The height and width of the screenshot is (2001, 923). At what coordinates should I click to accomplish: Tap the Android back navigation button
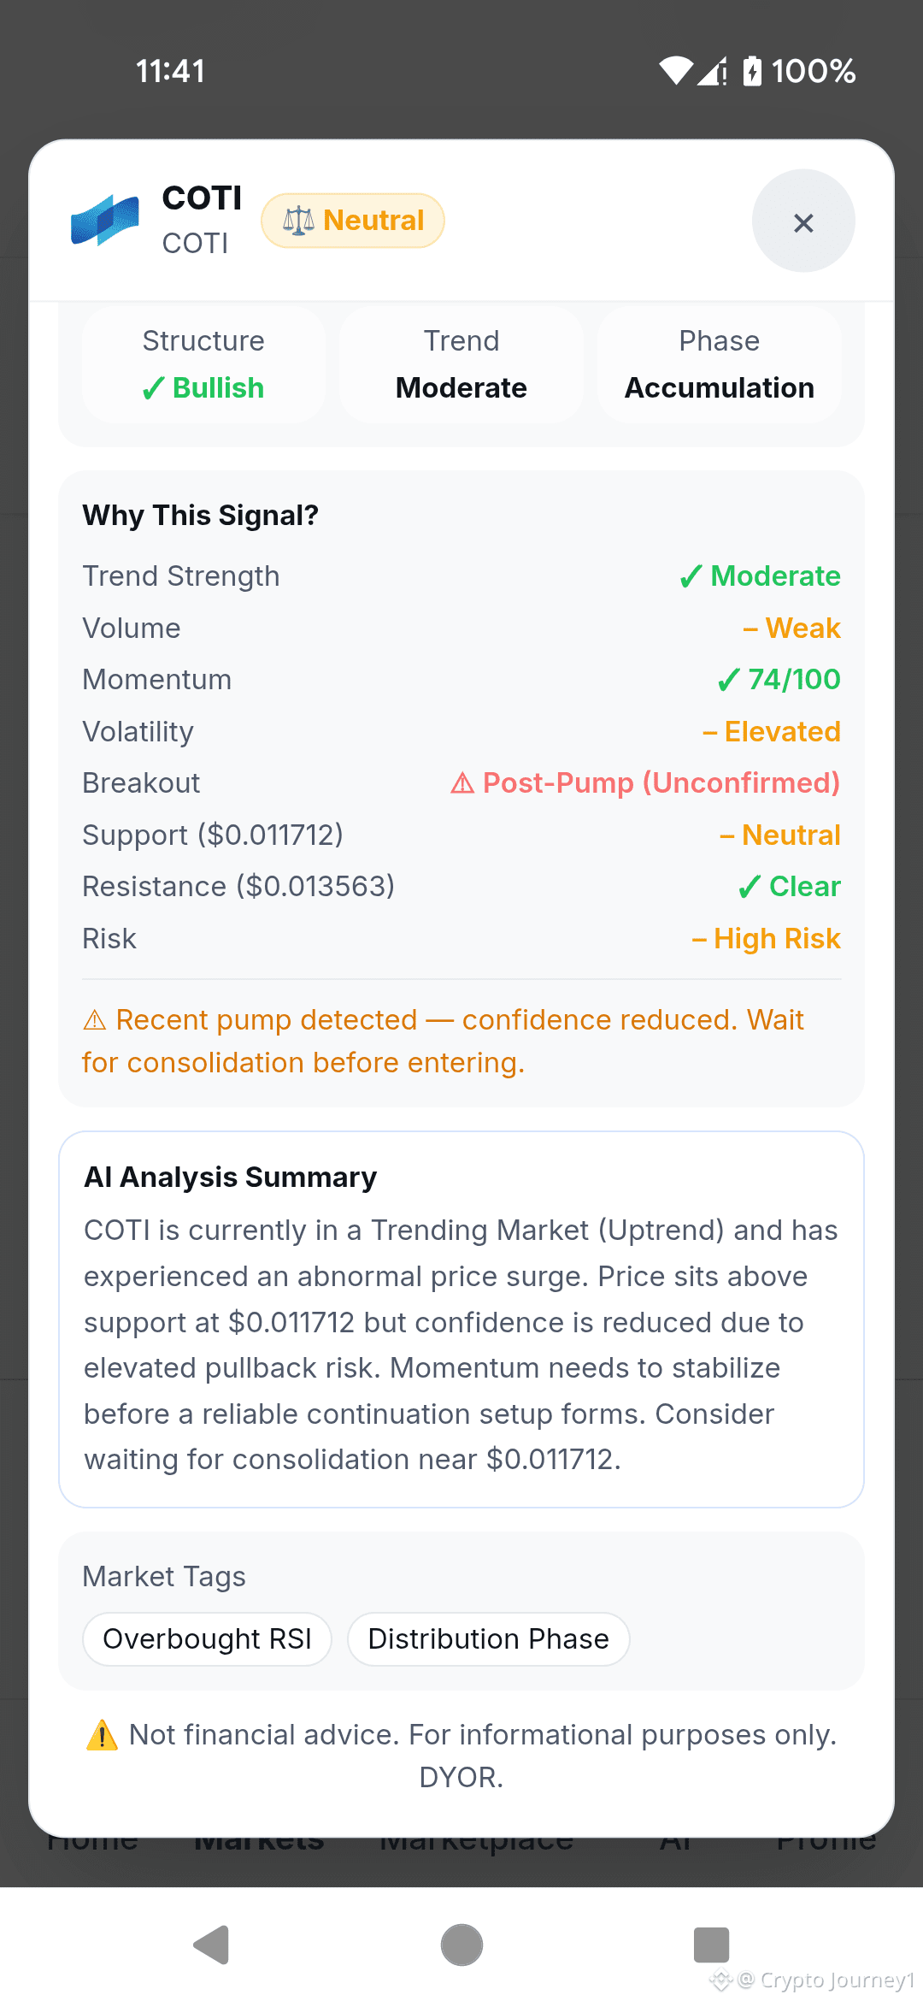(x=211, y=1945)
